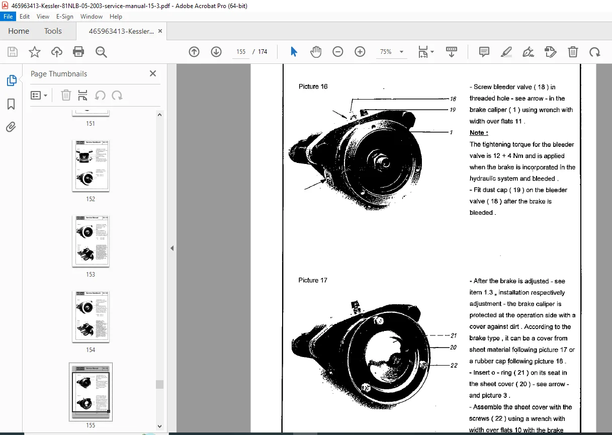Image resolution: width=612 pixels, height=435 pixels.
Task: Open the sign document pen tool
Action: click(x=528, y=52)
